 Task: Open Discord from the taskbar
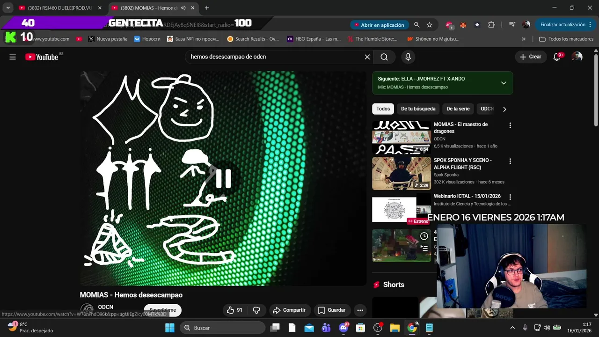coord(343,328)
